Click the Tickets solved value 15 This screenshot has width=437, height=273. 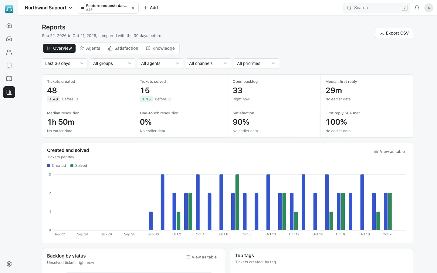pyautogui.click(x=145, y=90)
